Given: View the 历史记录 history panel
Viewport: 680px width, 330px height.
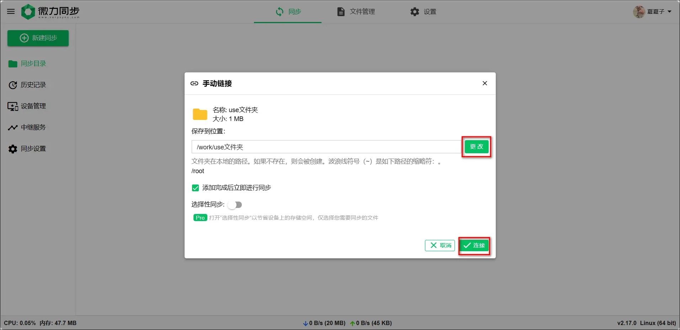Looking at the screenshot, I should point(33,85).
